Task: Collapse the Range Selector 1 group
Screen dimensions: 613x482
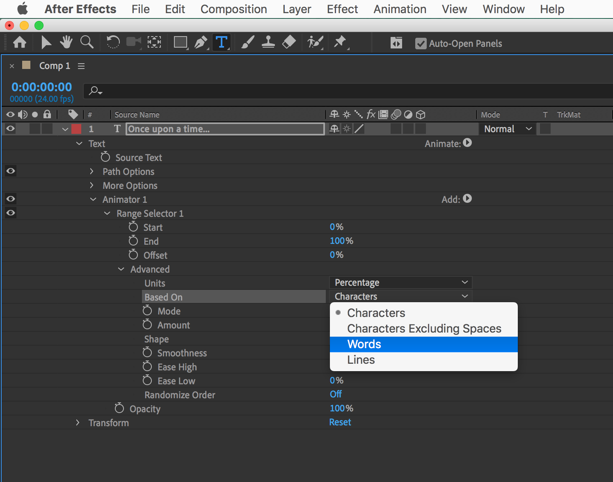Action: coord(107,213)
